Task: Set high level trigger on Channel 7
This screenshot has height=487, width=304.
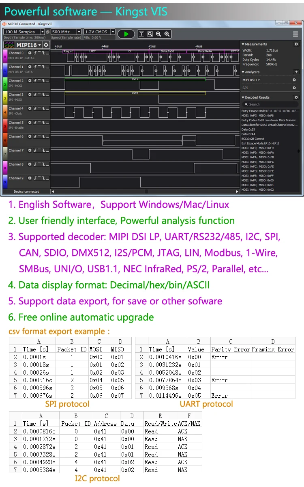Action: click(x=40, y=150)
